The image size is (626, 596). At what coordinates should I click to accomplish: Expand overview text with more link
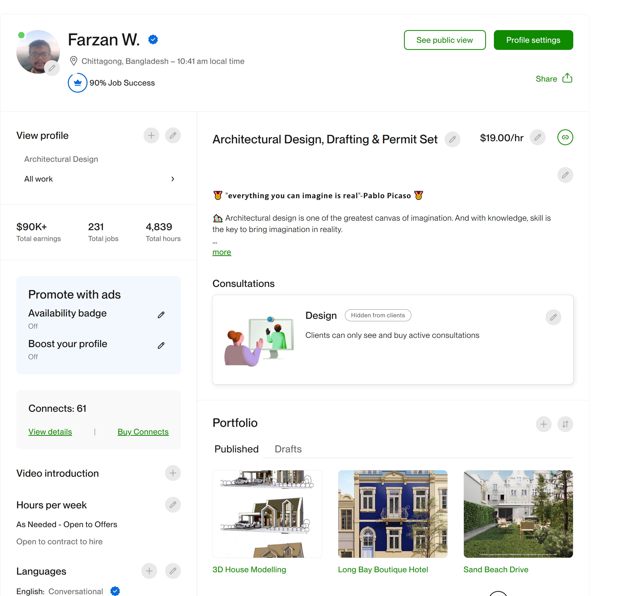(x=221, y=252)
